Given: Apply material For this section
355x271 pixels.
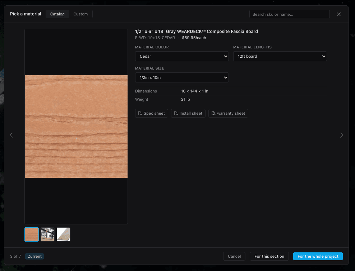Looking at the screenshot, I should pos(269,256).
